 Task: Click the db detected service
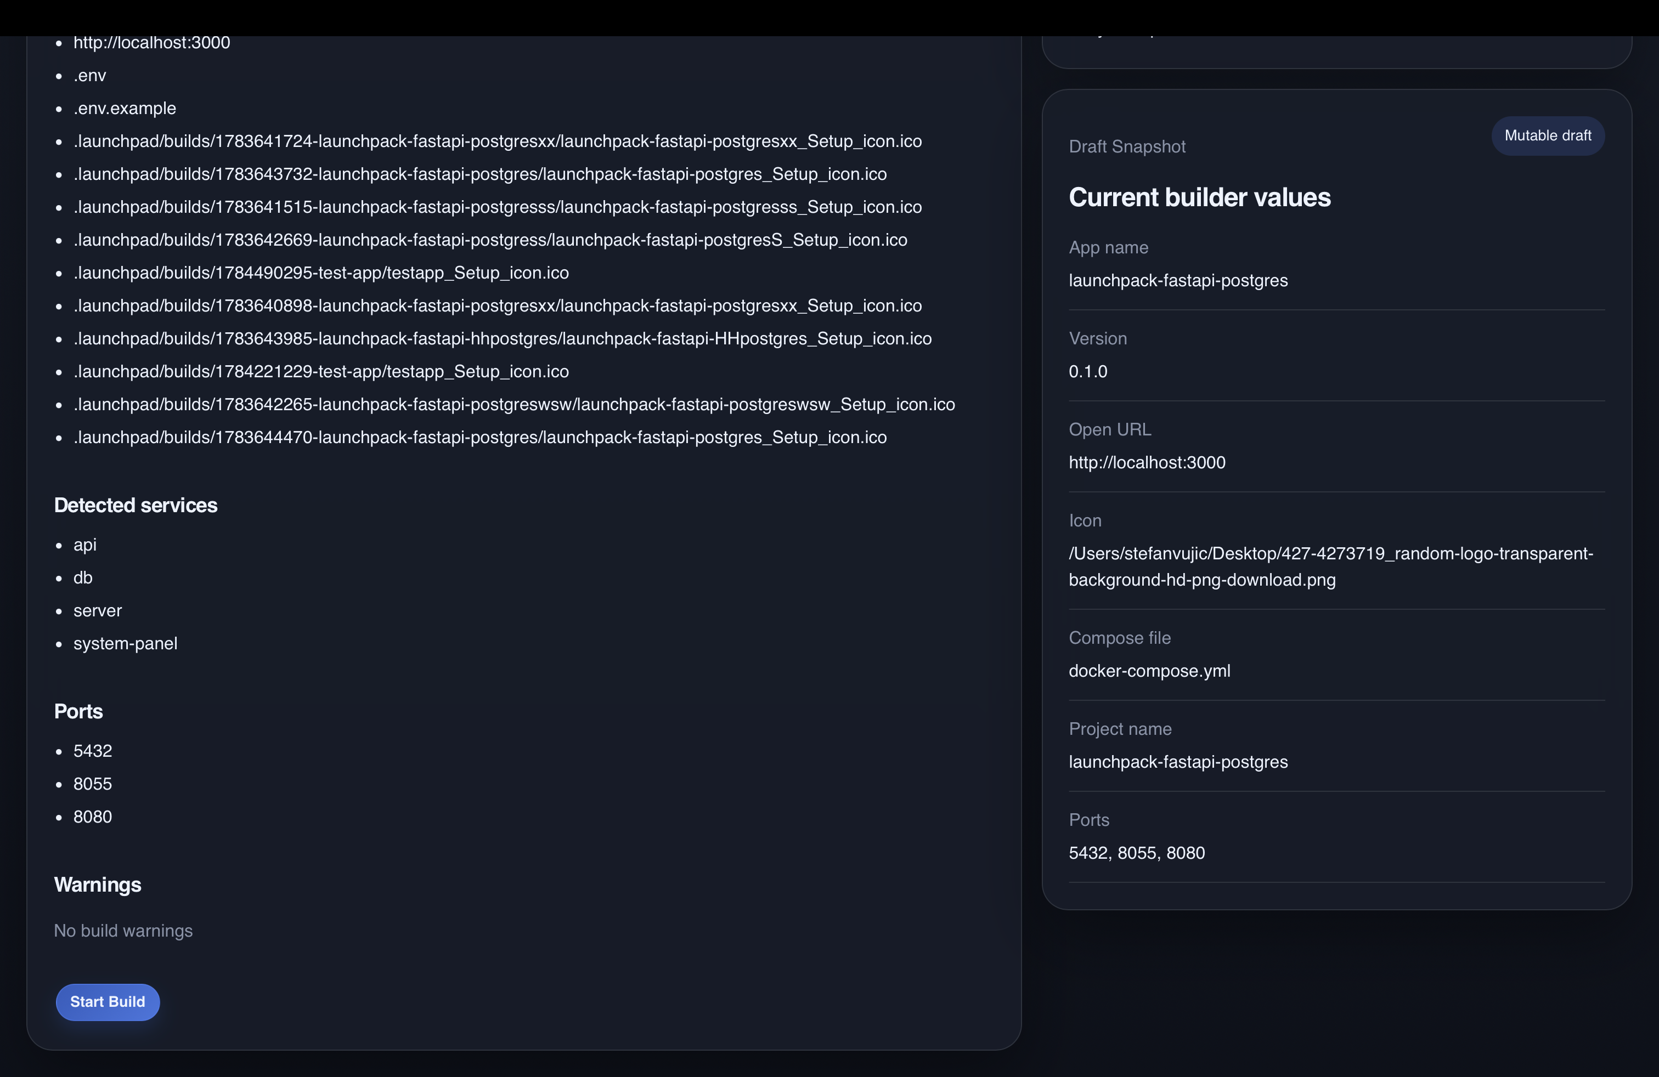pos(83,577)
